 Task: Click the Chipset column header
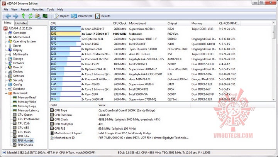tap(178, 24)
